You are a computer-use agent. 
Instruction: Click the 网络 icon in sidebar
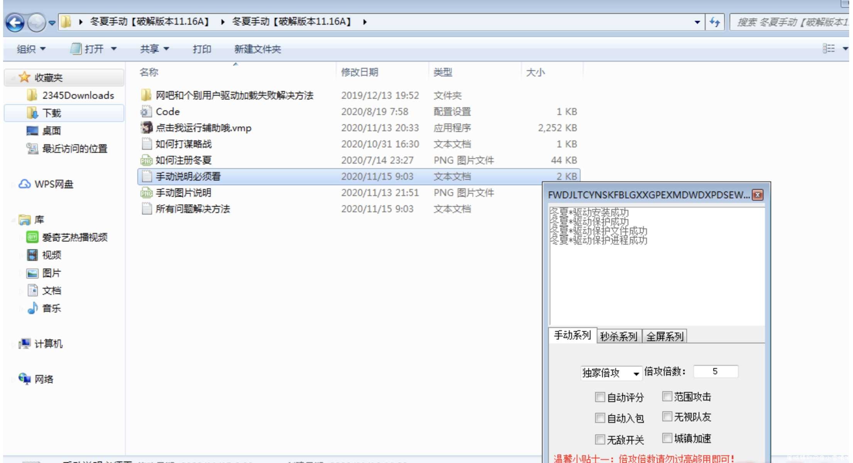point(24,379)
